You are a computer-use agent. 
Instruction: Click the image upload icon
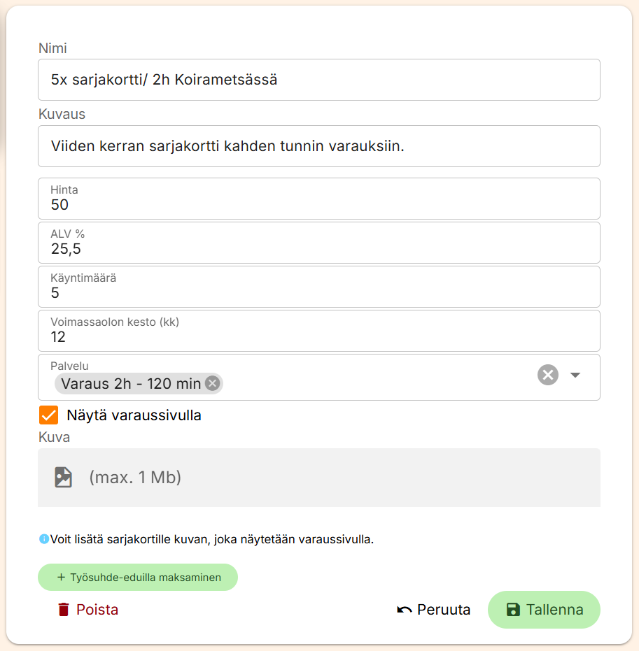pyautogui.click(x=64, y=478)
